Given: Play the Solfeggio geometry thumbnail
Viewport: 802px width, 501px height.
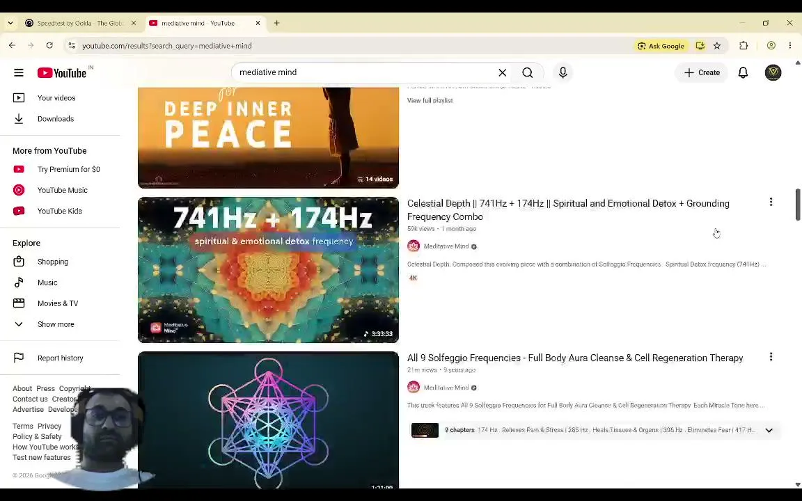Looking at the screenshot, I should (x=268, y=420).
